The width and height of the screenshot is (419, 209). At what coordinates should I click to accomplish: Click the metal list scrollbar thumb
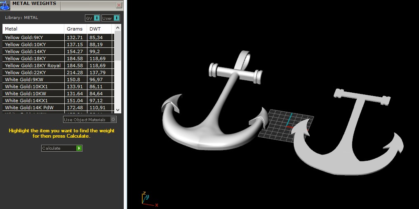coord(118,45)
